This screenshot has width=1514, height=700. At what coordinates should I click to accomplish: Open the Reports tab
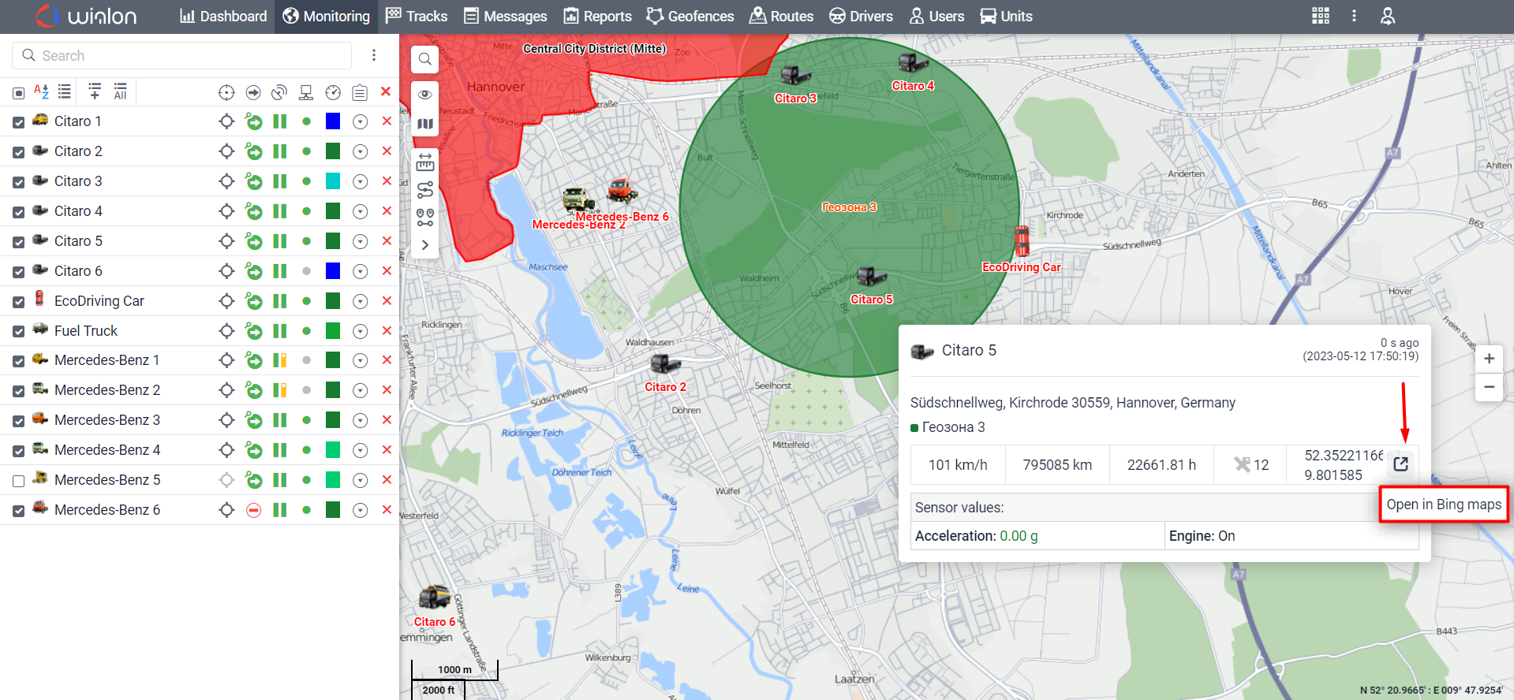[597, 16]
